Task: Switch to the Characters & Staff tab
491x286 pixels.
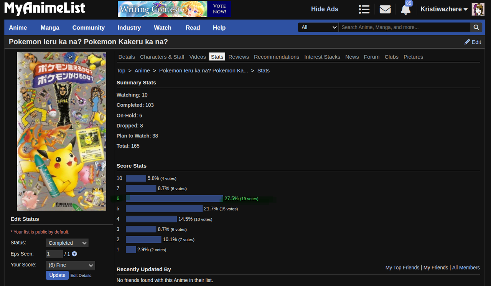Action: (x=162, y=57)
